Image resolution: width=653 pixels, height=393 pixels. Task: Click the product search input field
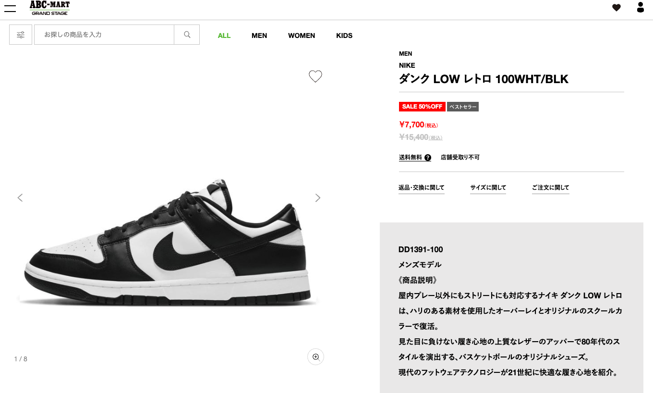(x=104, y=35)
